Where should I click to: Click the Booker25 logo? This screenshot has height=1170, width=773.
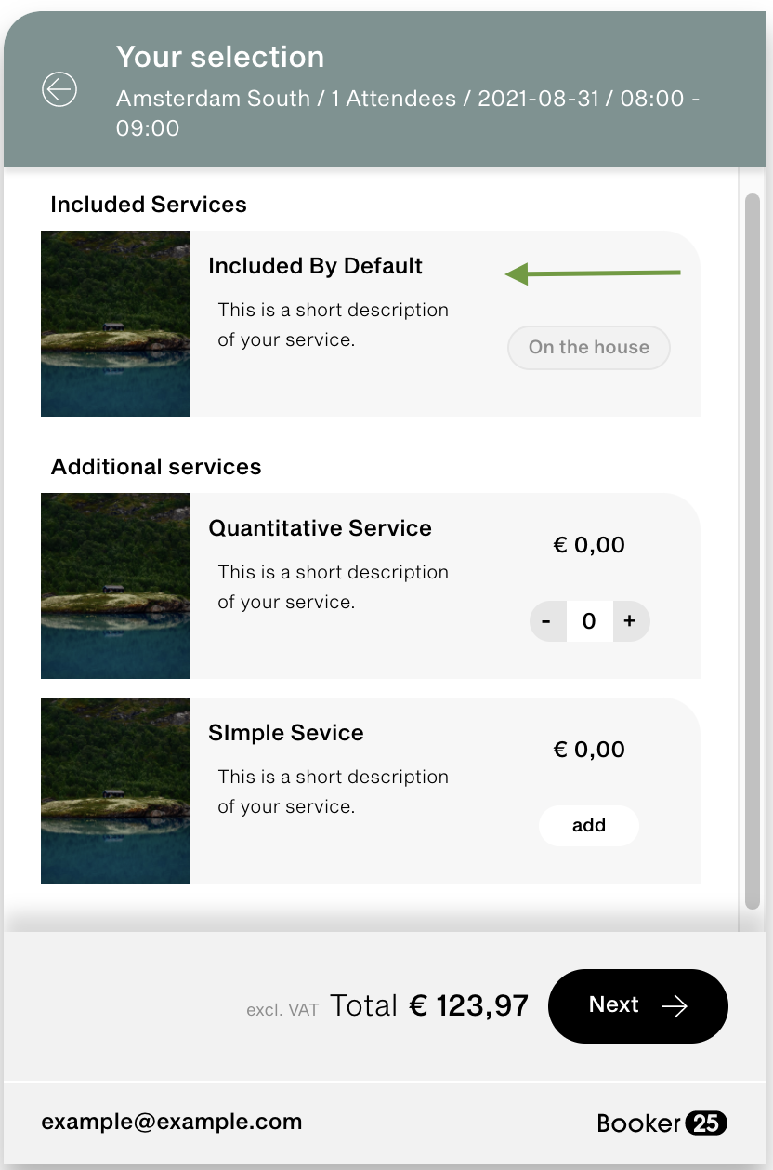tap(662, 1123)
